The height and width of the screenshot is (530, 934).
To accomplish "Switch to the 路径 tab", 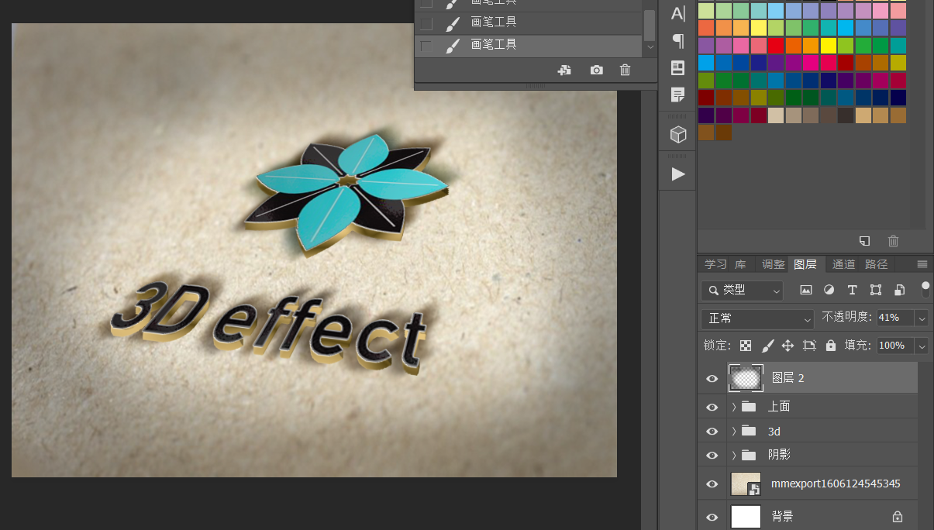I will tap(876, 264).
